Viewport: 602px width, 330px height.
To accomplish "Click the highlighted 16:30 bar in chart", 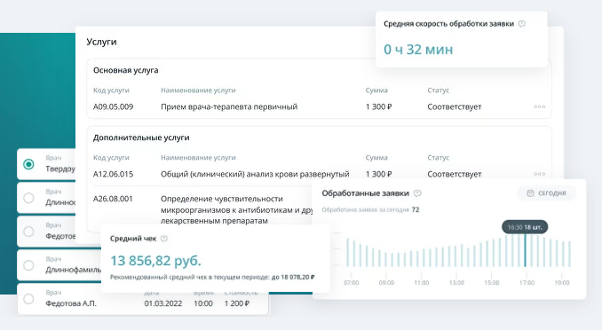I will (x=526, y=250).
